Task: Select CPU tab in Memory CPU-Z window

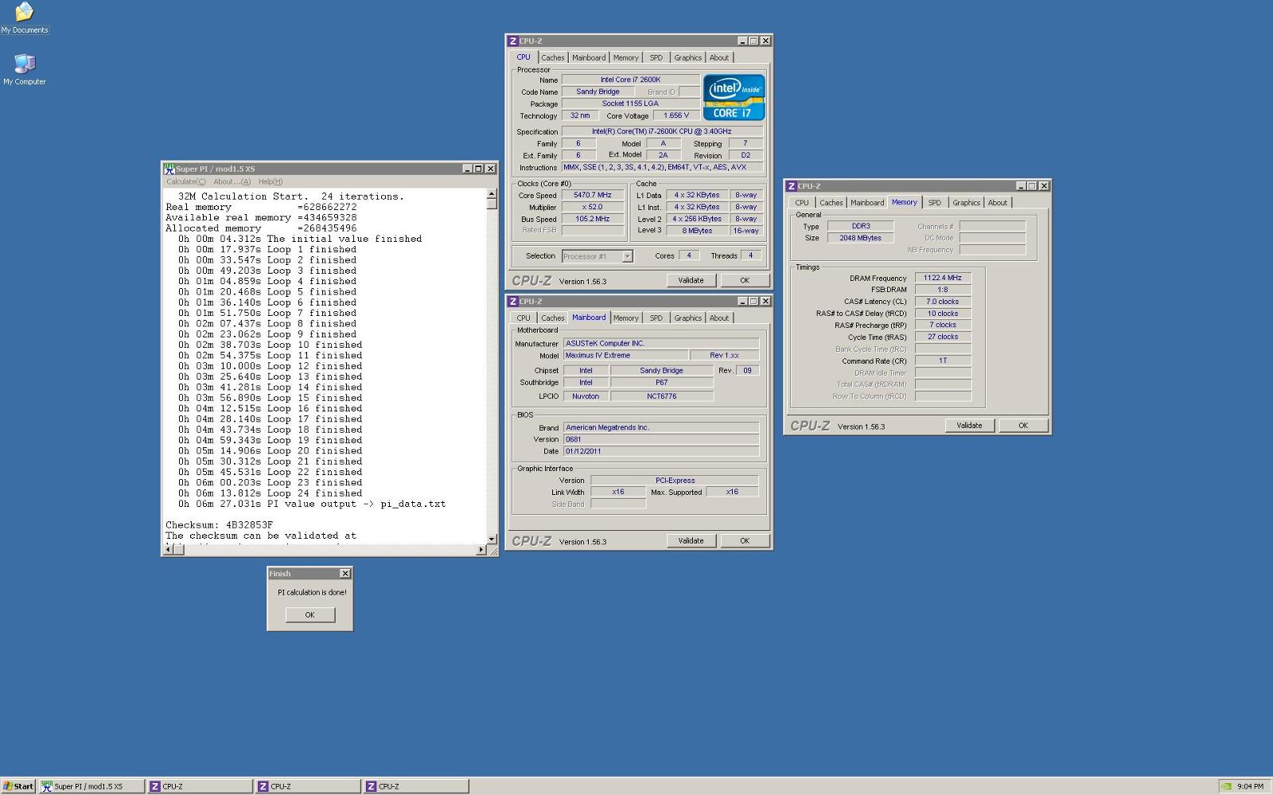Action: (802, 202)
